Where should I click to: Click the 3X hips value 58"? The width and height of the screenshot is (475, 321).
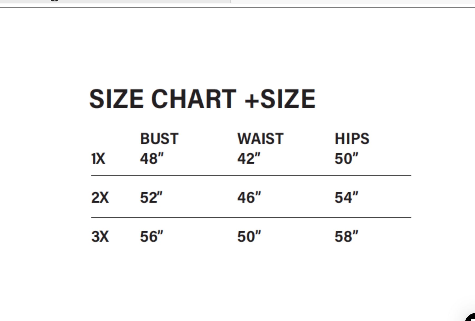[346, 236]
